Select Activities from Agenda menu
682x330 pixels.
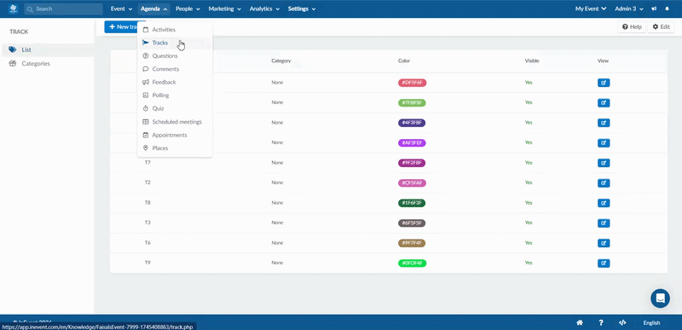click(175, 30)
